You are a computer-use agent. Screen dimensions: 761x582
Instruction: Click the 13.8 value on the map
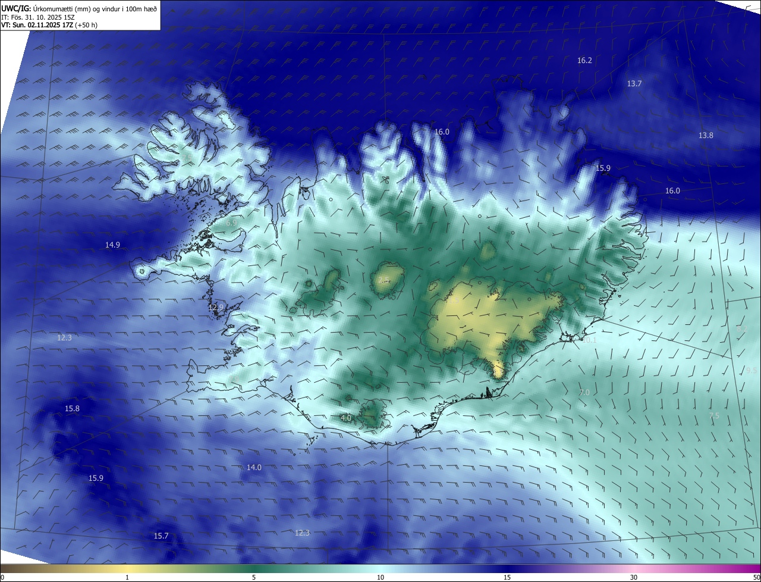click(706, 136)
